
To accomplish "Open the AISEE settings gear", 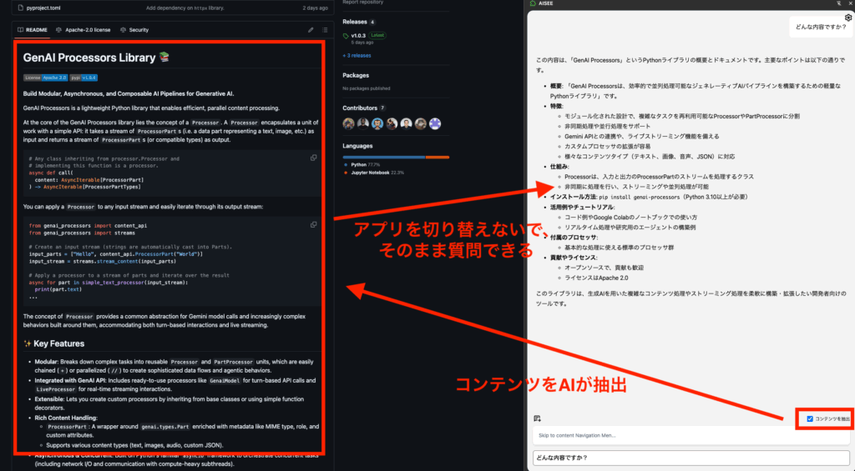I will (848, 18).
